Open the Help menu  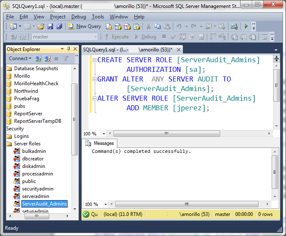[x=139, y=17]
